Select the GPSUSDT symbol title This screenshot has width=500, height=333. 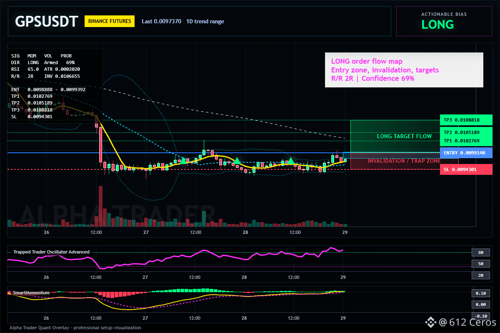46,21
